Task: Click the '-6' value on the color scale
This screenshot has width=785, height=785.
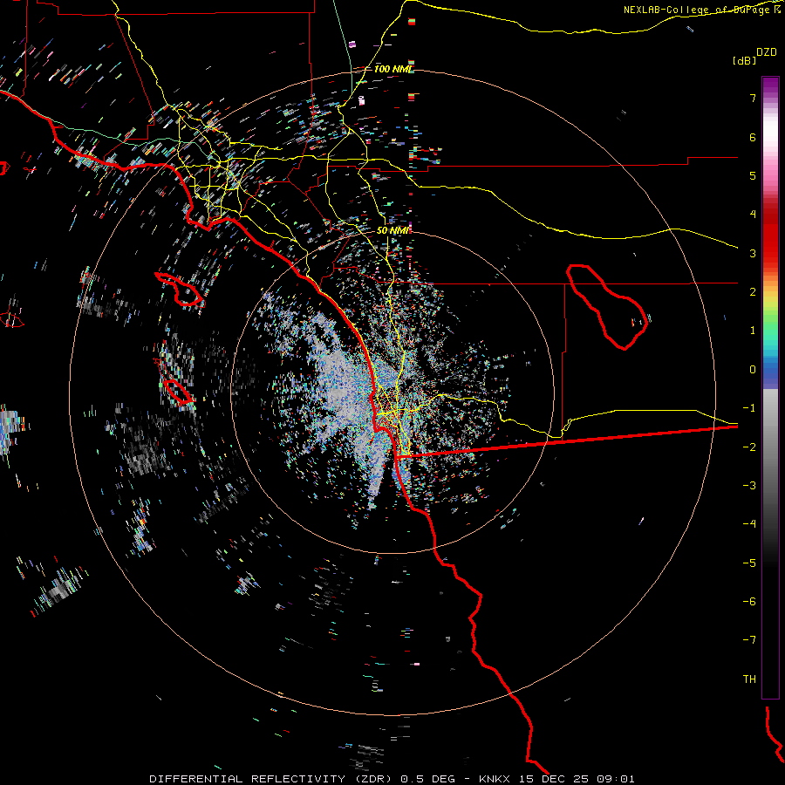Action: tap(749, 602)
